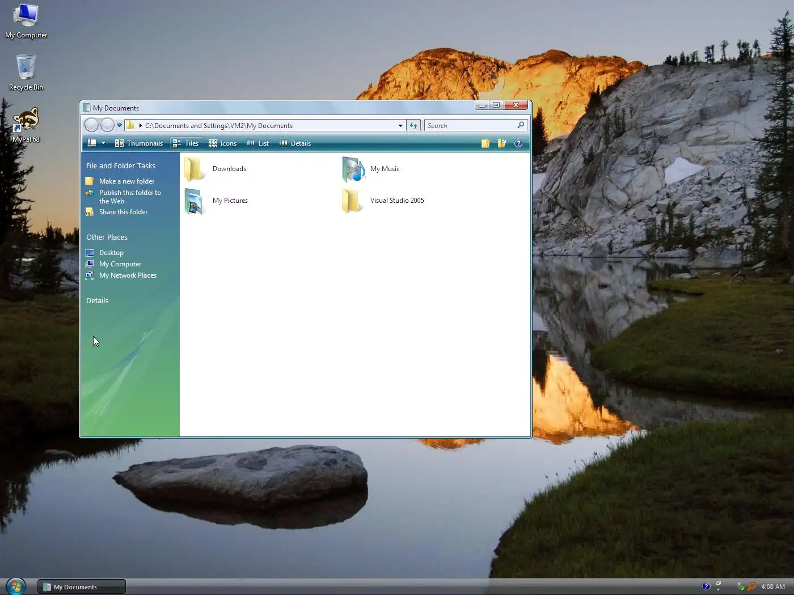Image resolution: width=794 pixels, height=595 pixels.
Task: Collapse the File and Folder Tasks section
Action: pos(121,165)
